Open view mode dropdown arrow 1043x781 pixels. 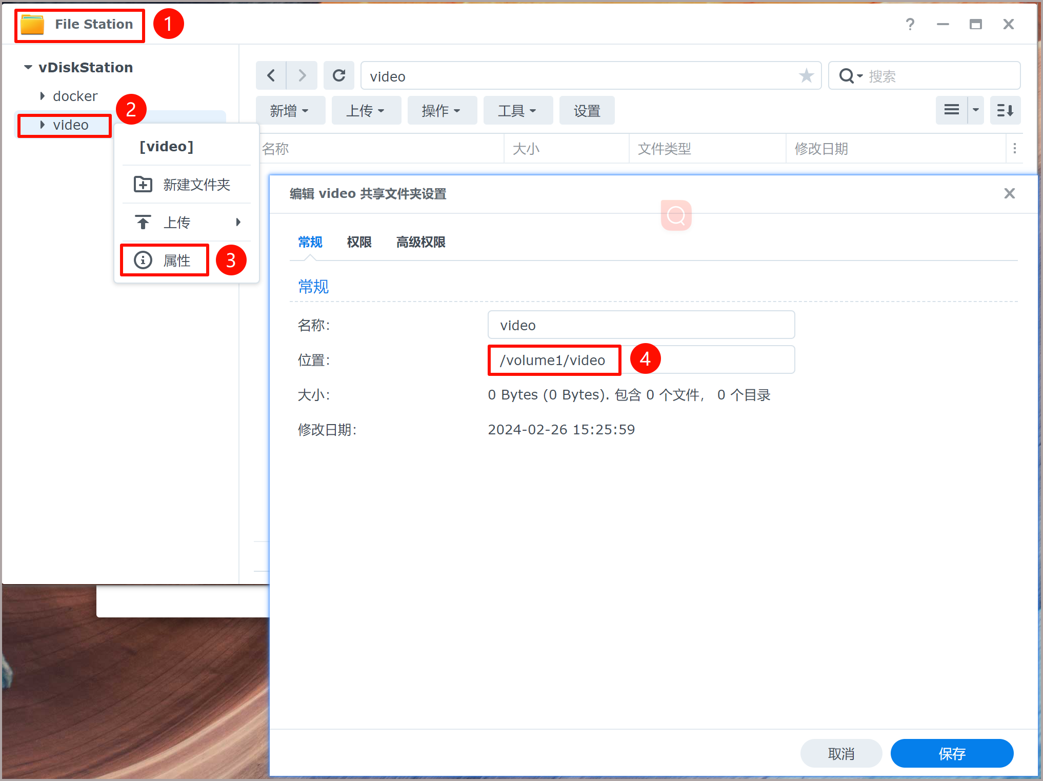[976, 110]
